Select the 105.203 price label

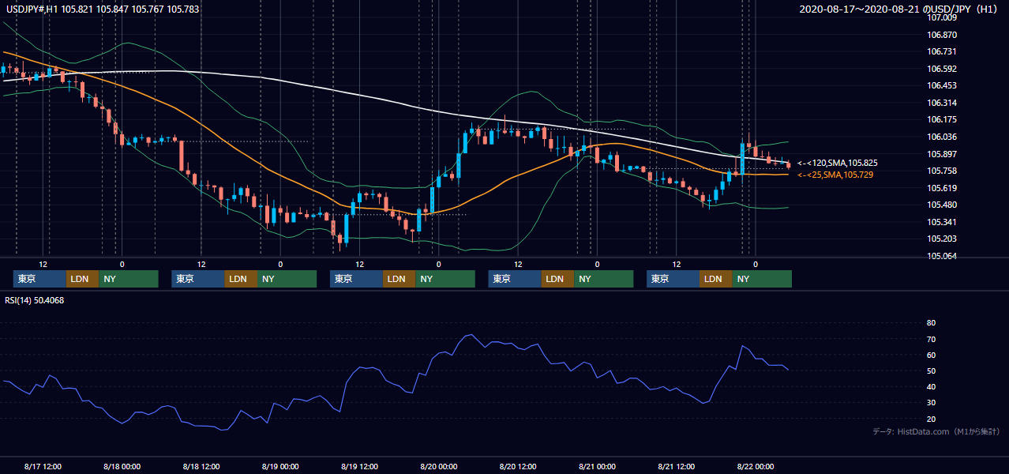click(x=942, y=239)
